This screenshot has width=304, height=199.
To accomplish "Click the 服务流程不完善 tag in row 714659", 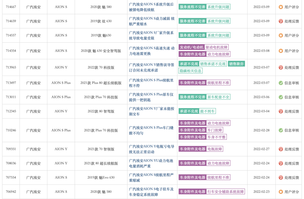I will 193,21.
